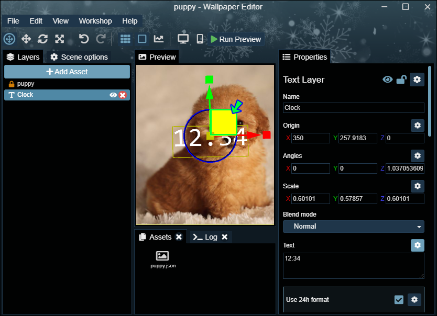Toggle the grid display icon
Viewport: 437px width, 316px height.
(x=125, y=39)
